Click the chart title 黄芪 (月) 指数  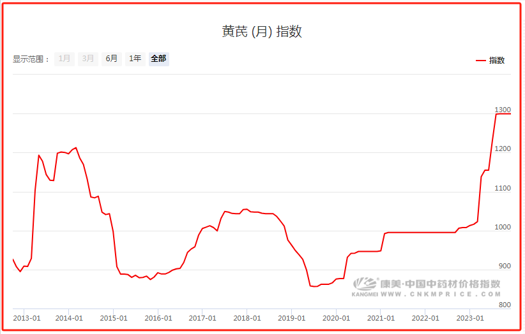262,32
